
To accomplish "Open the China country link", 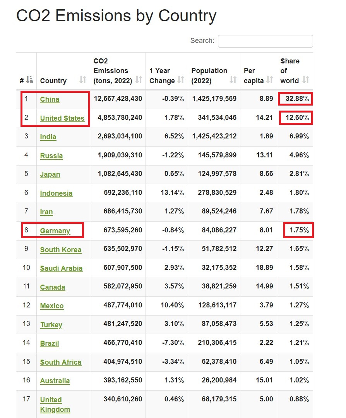I will (50, 99).
